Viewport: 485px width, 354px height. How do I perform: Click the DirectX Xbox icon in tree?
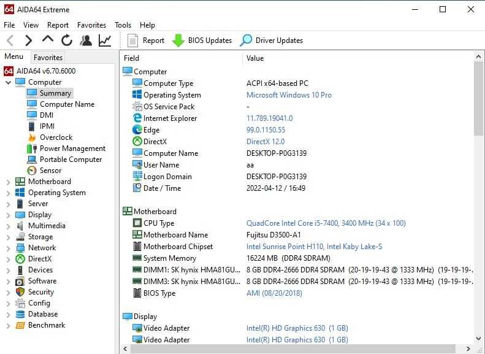pyautogui.click(x=20, y=259)
